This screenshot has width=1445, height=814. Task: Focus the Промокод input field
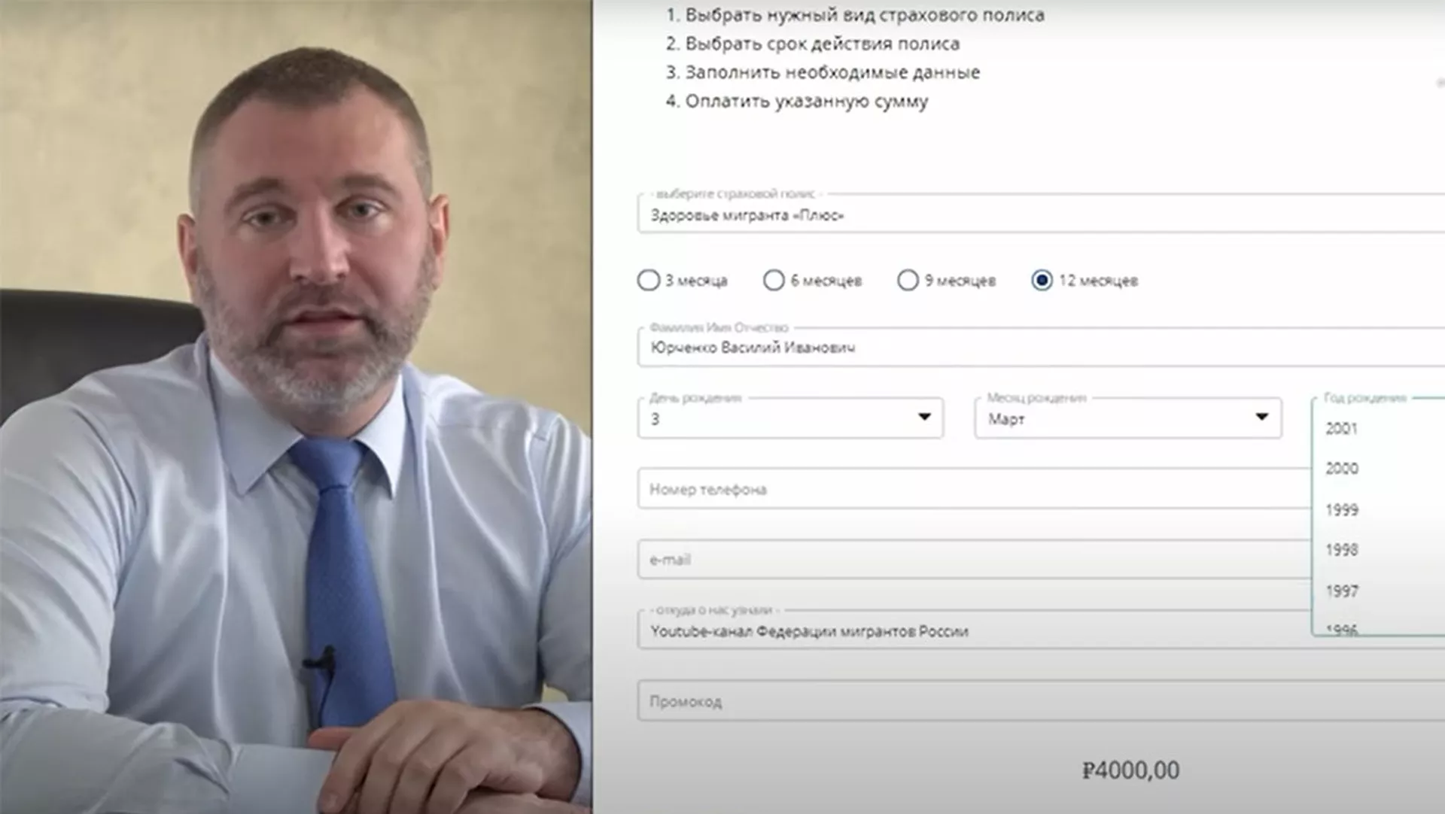pos(1041,701)
